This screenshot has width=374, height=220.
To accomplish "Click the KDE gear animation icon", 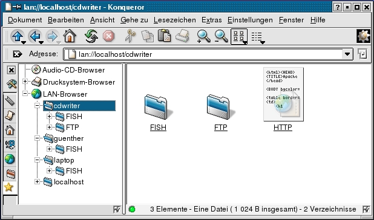I will (363, 36).
